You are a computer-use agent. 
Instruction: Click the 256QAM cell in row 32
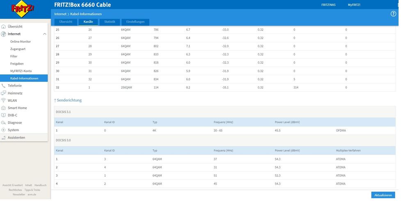point(126,88)
